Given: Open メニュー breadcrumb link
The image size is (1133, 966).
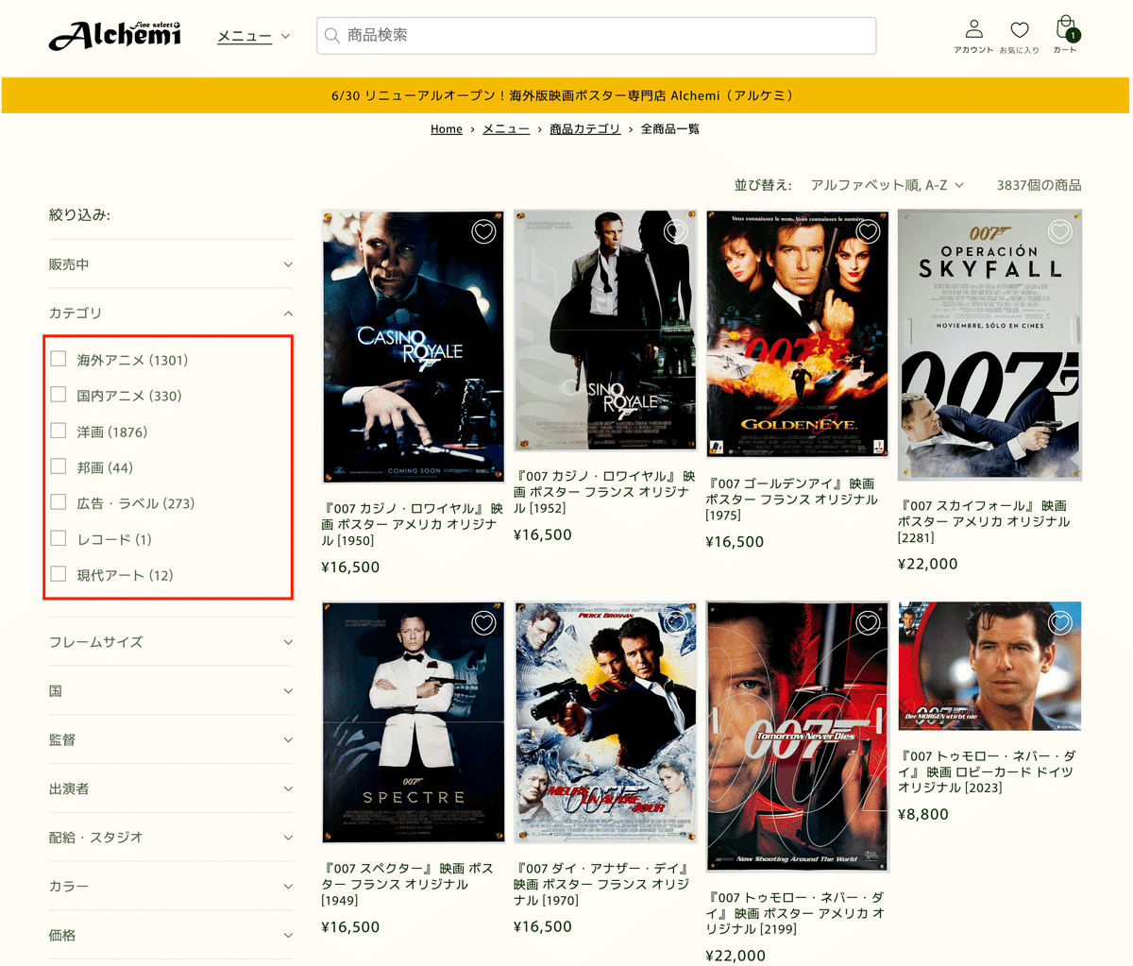Looking at the screenshot, I should 506,129.
